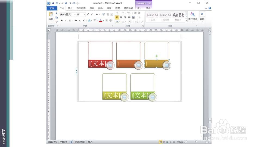This screenshot has width=261, height=147.
Task: Apply superscript formatting
Action: tap(84, 20)
